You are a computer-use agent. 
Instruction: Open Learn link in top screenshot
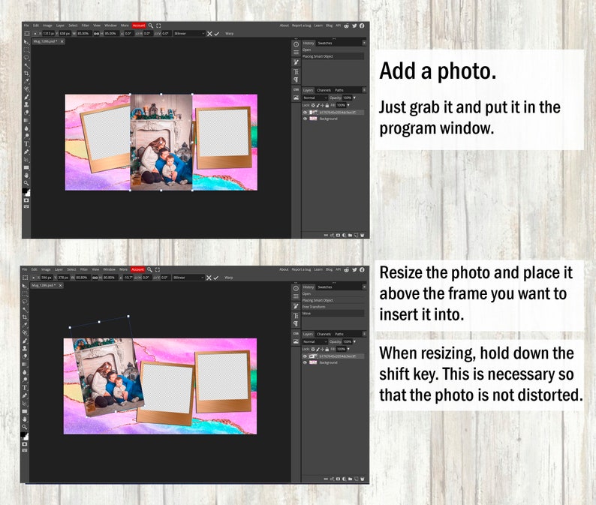pyautogui.click(x=318, y=26)
